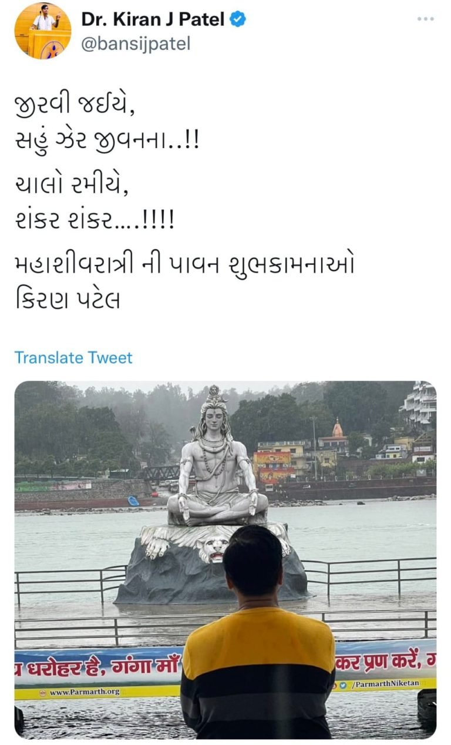451x745 pixels.
Task: Click the Translate Tweet link
Action: [73, 358]
